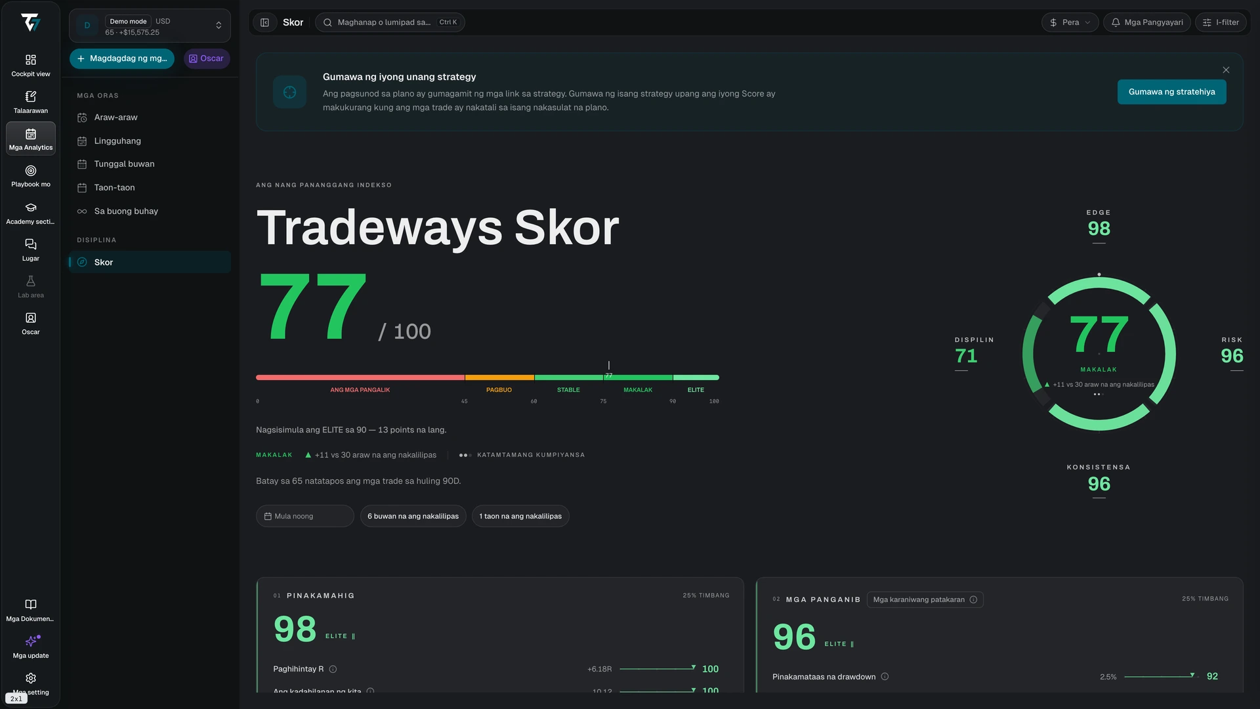
Task: Select 1 taon na ang nakalilipas
Action: 520,516
